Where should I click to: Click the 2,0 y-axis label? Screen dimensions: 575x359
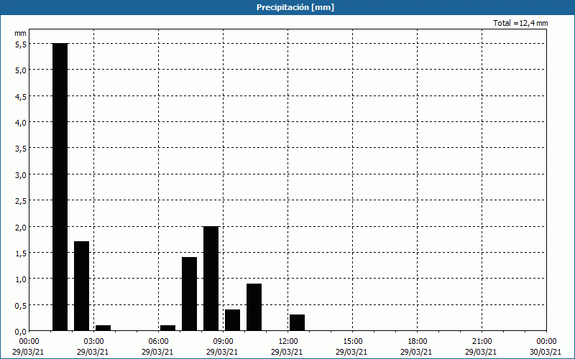point(21,227)
